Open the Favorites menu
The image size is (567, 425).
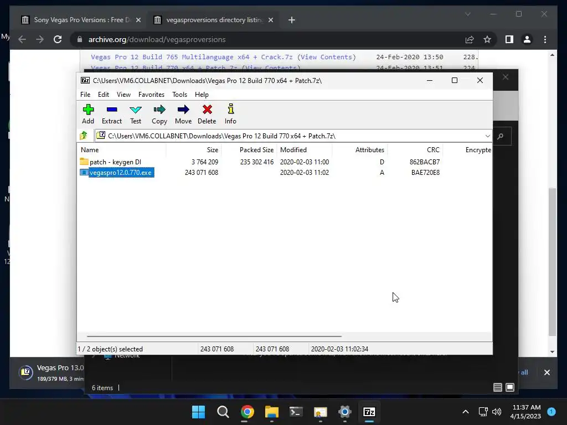click(x=151, y=95)
